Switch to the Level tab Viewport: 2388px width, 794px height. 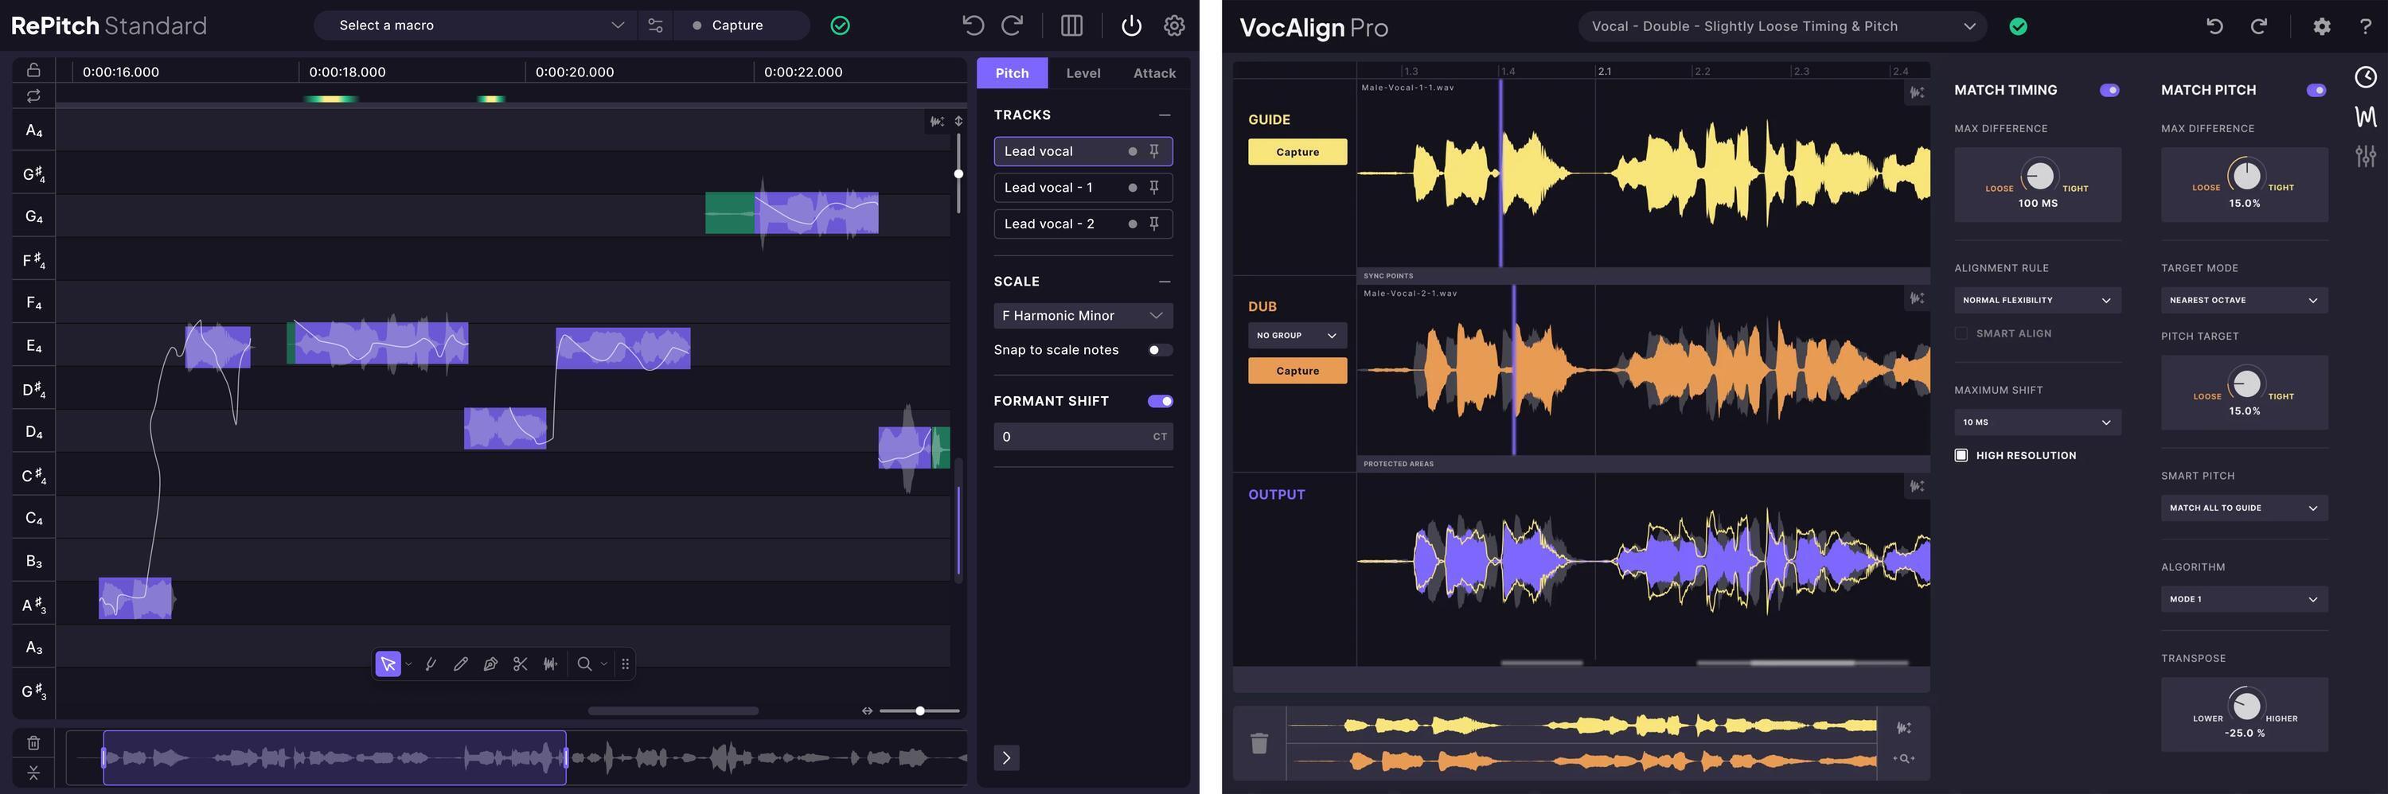[x=1083, y=73]
